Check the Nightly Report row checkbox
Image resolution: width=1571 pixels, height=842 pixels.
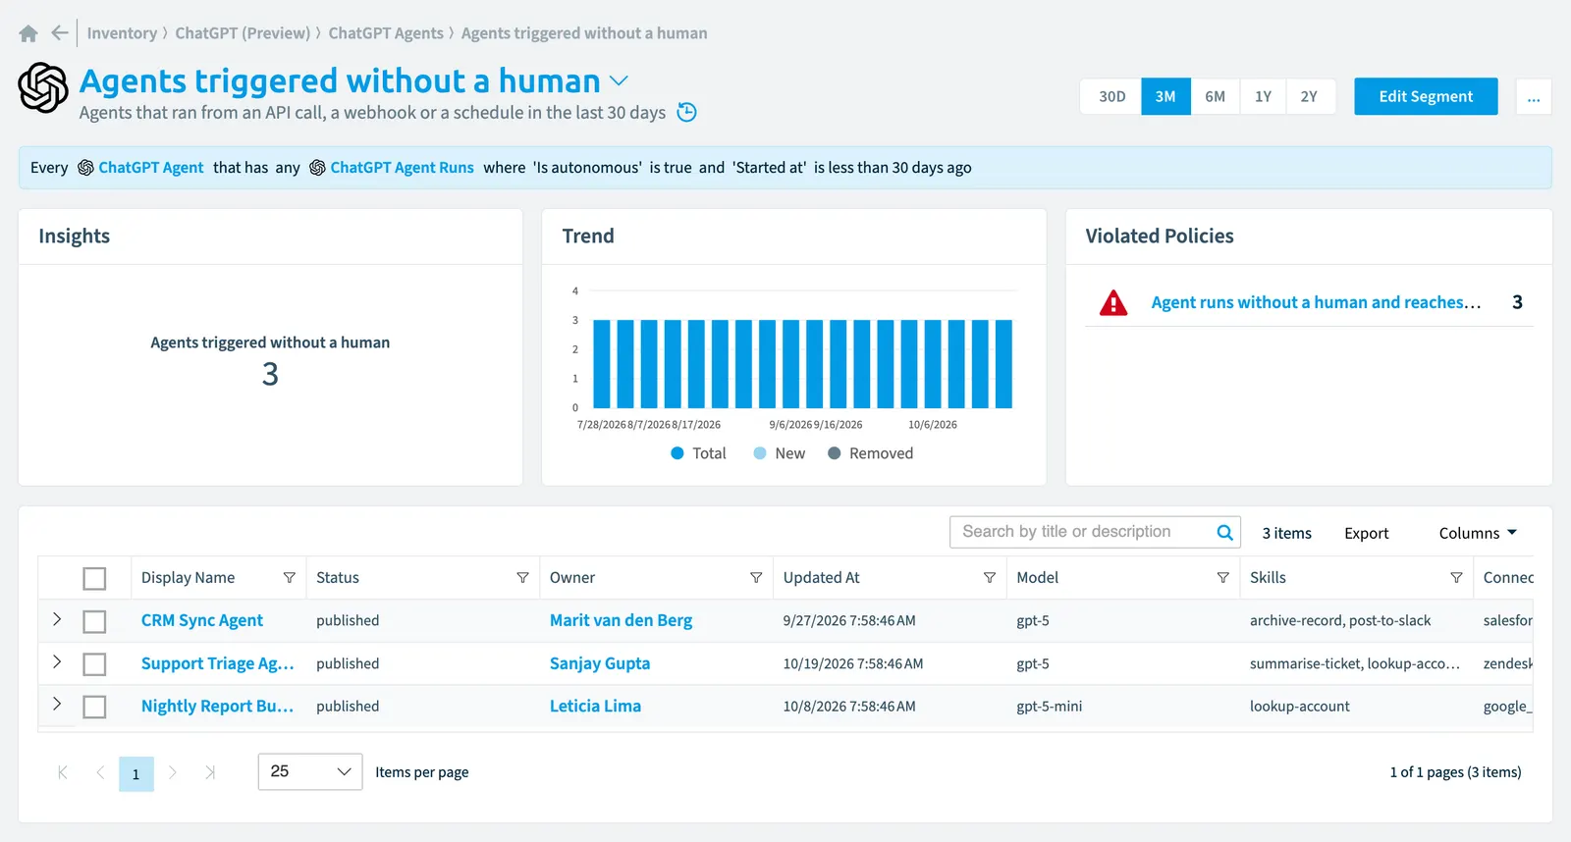click(94, 707)
